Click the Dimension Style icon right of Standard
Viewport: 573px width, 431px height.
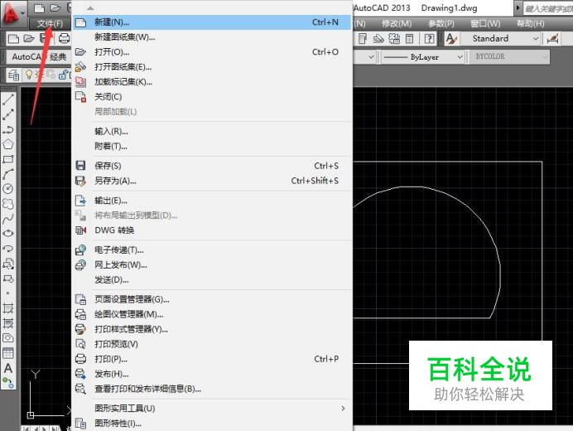click(553, 38)
